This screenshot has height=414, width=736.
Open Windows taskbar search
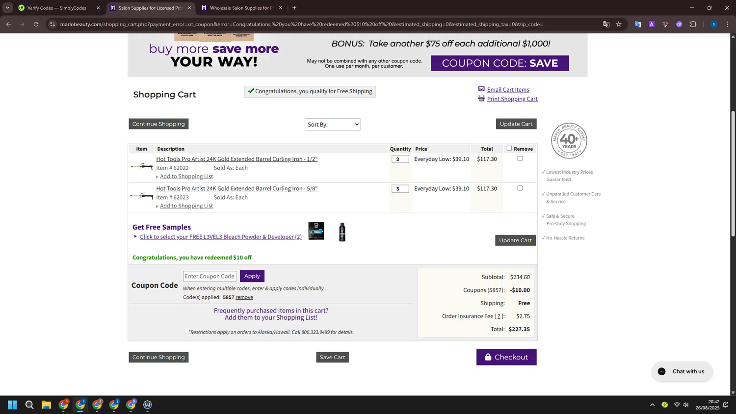[29, 405]
